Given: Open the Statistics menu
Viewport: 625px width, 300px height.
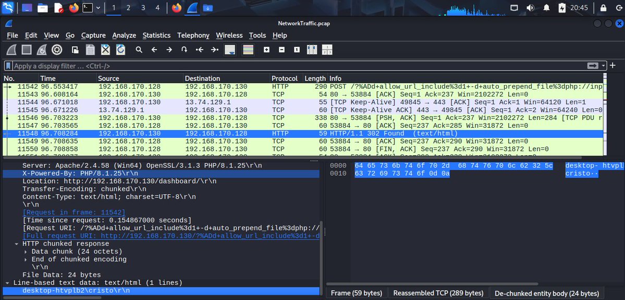Looking at the screenshot, I should [x=157, y=35].
